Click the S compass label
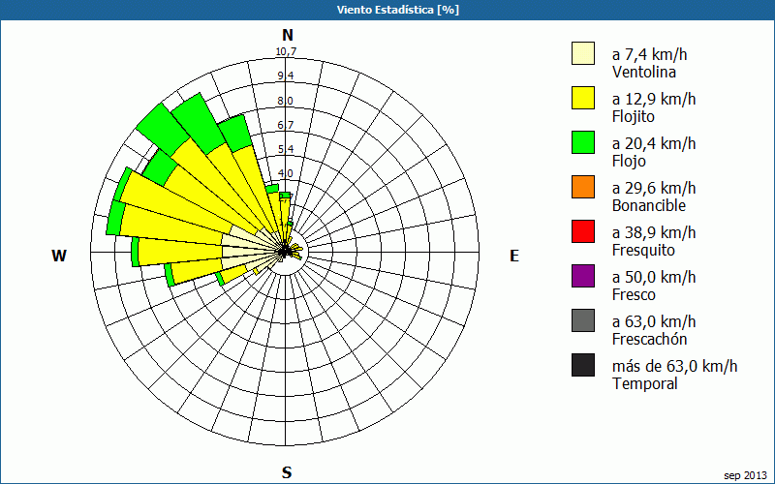This screenshot has height=484, width=775. pyautogui.click(x=287, y=472)
